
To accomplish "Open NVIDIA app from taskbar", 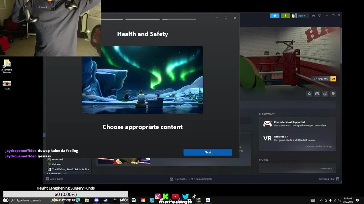I will click(198, 200).
